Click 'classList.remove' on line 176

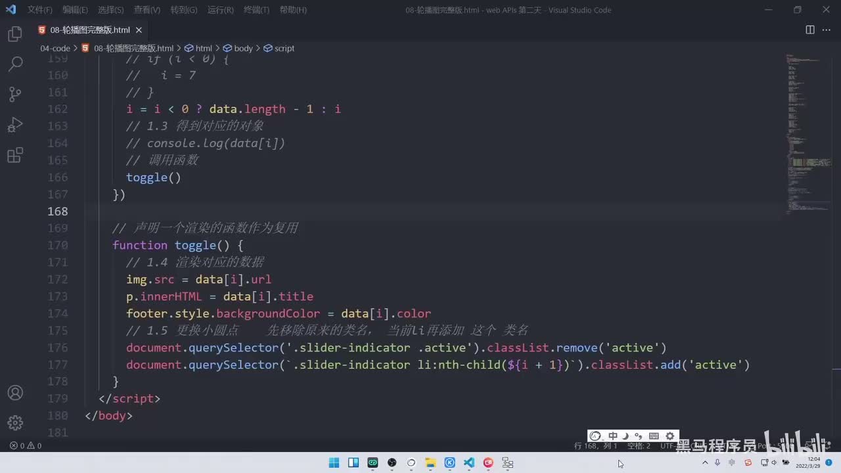coord(542,348)
